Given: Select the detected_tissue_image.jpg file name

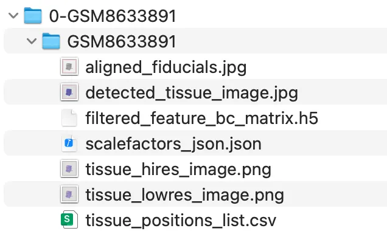Looking at the screenshot, I should pos(192,93).
